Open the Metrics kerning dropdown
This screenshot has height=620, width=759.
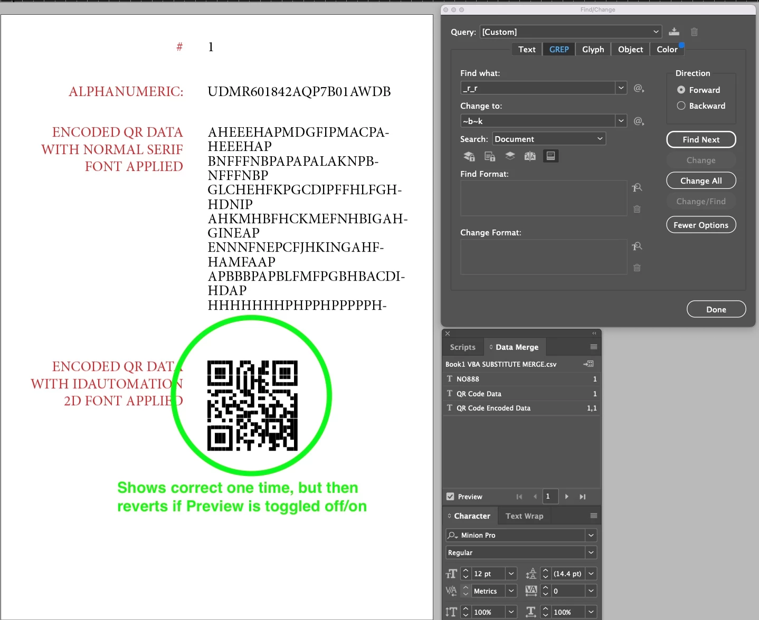(511, 591)
